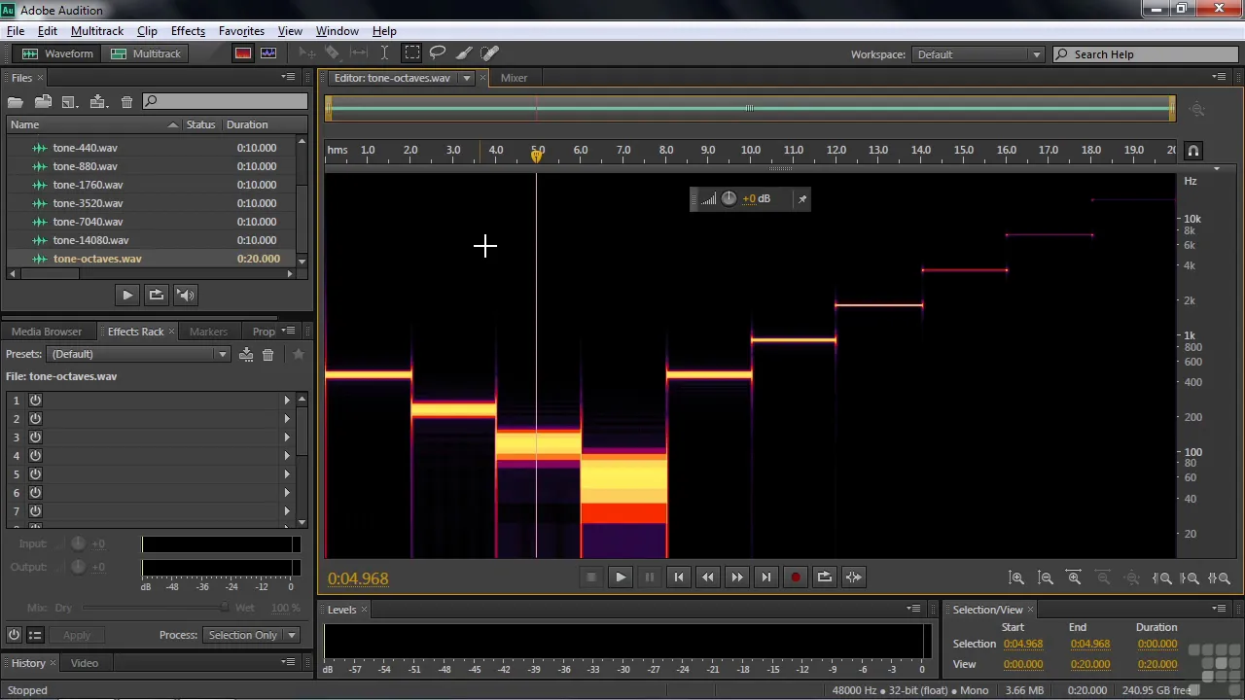This screenshot has width=1245, height=700.
Task: Switch to Waveform view
Action: (x=57, y=53)
